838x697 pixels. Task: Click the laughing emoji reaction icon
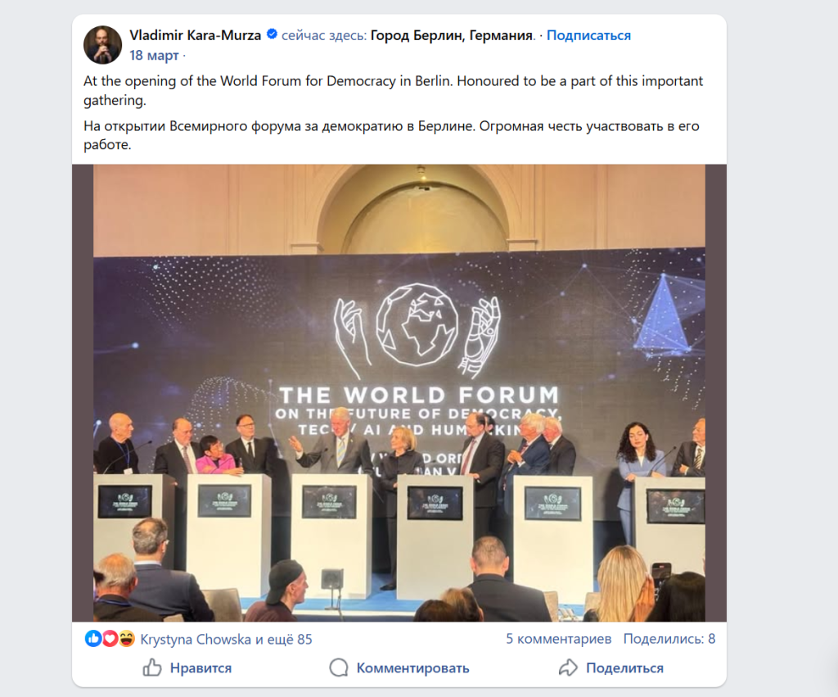click(x=127, y=638)
